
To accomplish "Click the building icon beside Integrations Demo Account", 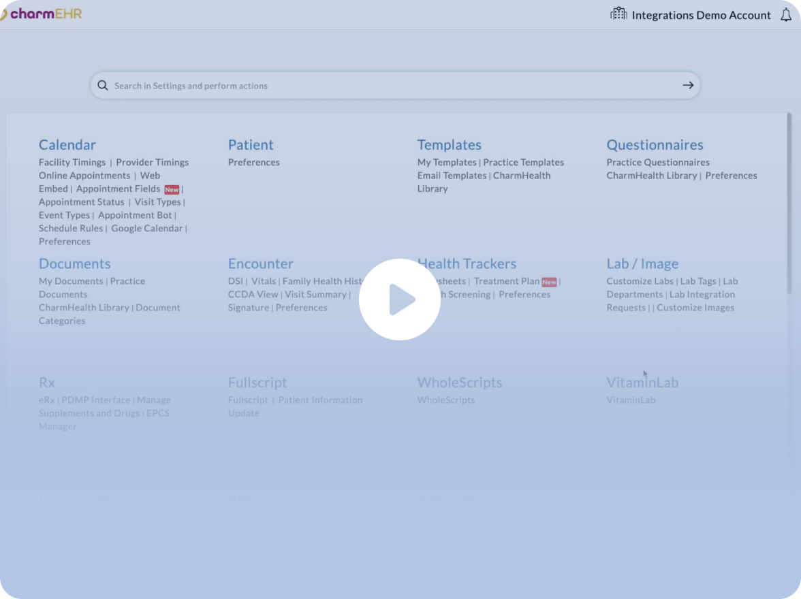I will (x=618, y=14).
